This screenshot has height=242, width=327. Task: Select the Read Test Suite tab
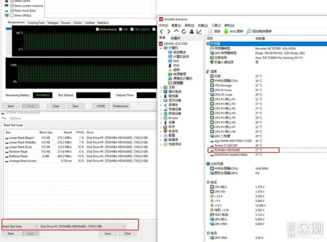13,125
